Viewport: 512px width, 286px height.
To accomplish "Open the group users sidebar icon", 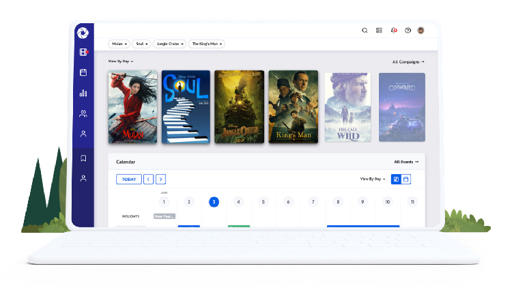I will coord(83,113).
